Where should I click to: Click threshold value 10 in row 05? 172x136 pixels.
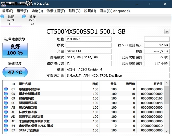coord(133,94)
